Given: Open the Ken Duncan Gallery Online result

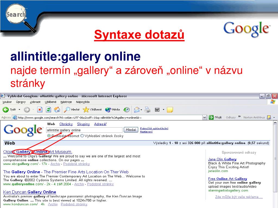Looking at the screenshot, I should (30, 192).
